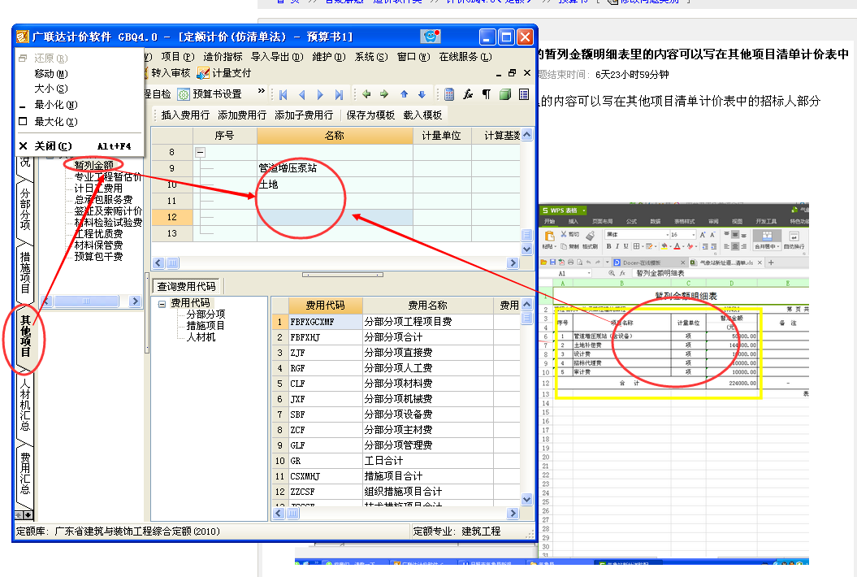Jump to last record navigation arrow
Screen dimensions: 857x577
click(x=339, y=94)
